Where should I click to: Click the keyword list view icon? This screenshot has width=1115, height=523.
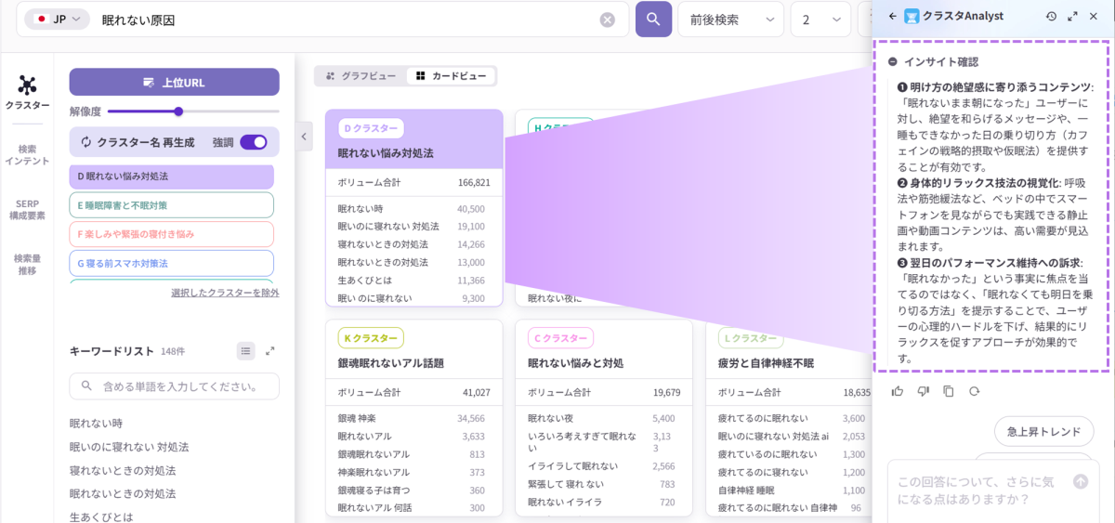pos(245,350)
